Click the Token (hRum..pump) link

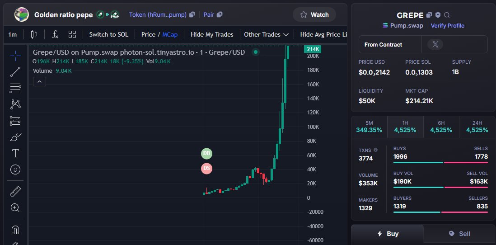(158, 14)
